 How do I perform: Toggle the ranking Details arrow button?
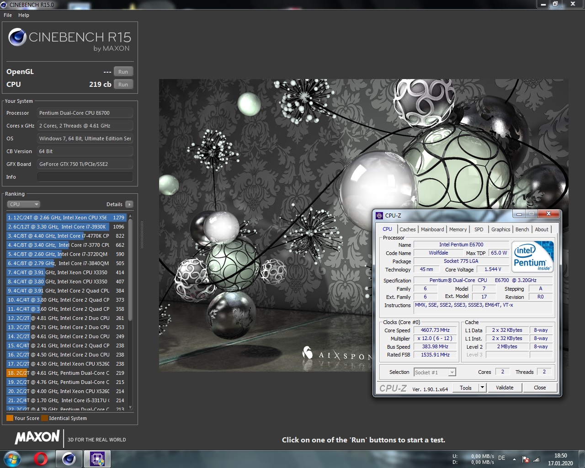coord(129,204)
